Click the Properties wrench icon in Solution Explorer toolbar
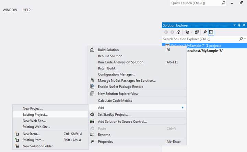Screen dimensions: 247x152 click(205, 32)
